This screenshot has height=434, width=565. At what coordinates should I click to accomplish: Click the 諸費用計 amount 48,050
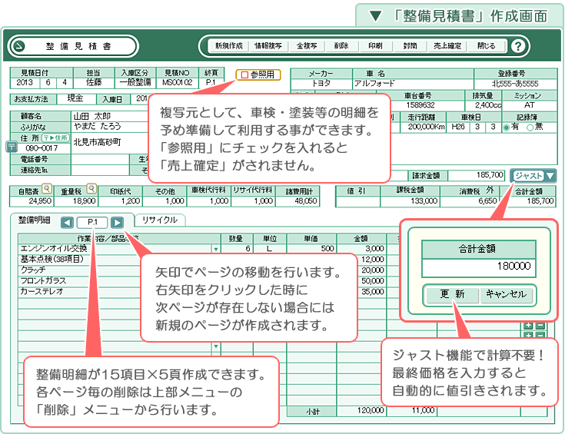[x=297, y=201]
